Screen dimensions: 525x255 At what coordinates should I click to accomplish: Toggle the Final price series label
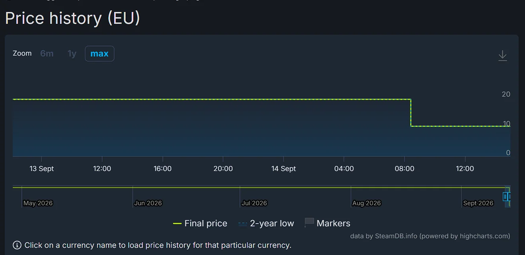(206, 224)
